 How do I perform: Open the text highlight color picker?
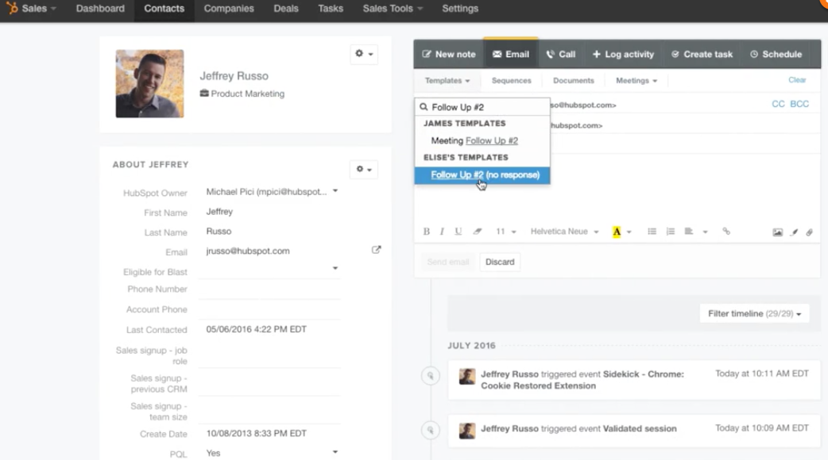coord(617,232)
